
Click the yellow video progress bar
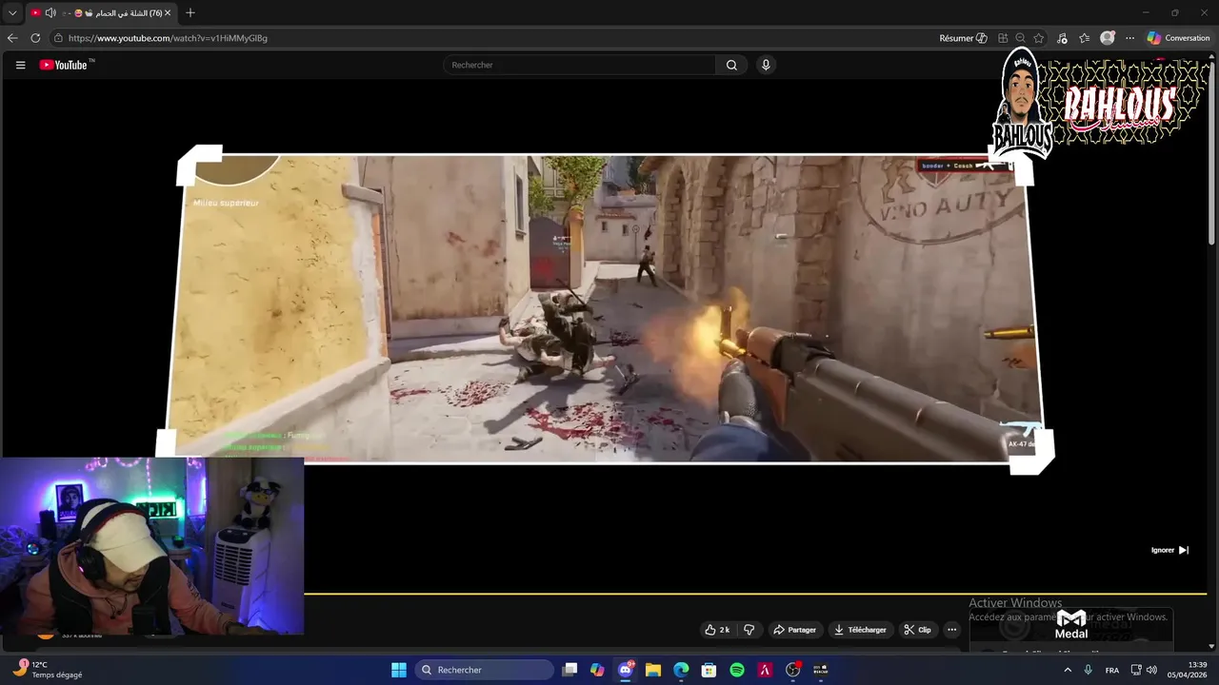[755, 594]
